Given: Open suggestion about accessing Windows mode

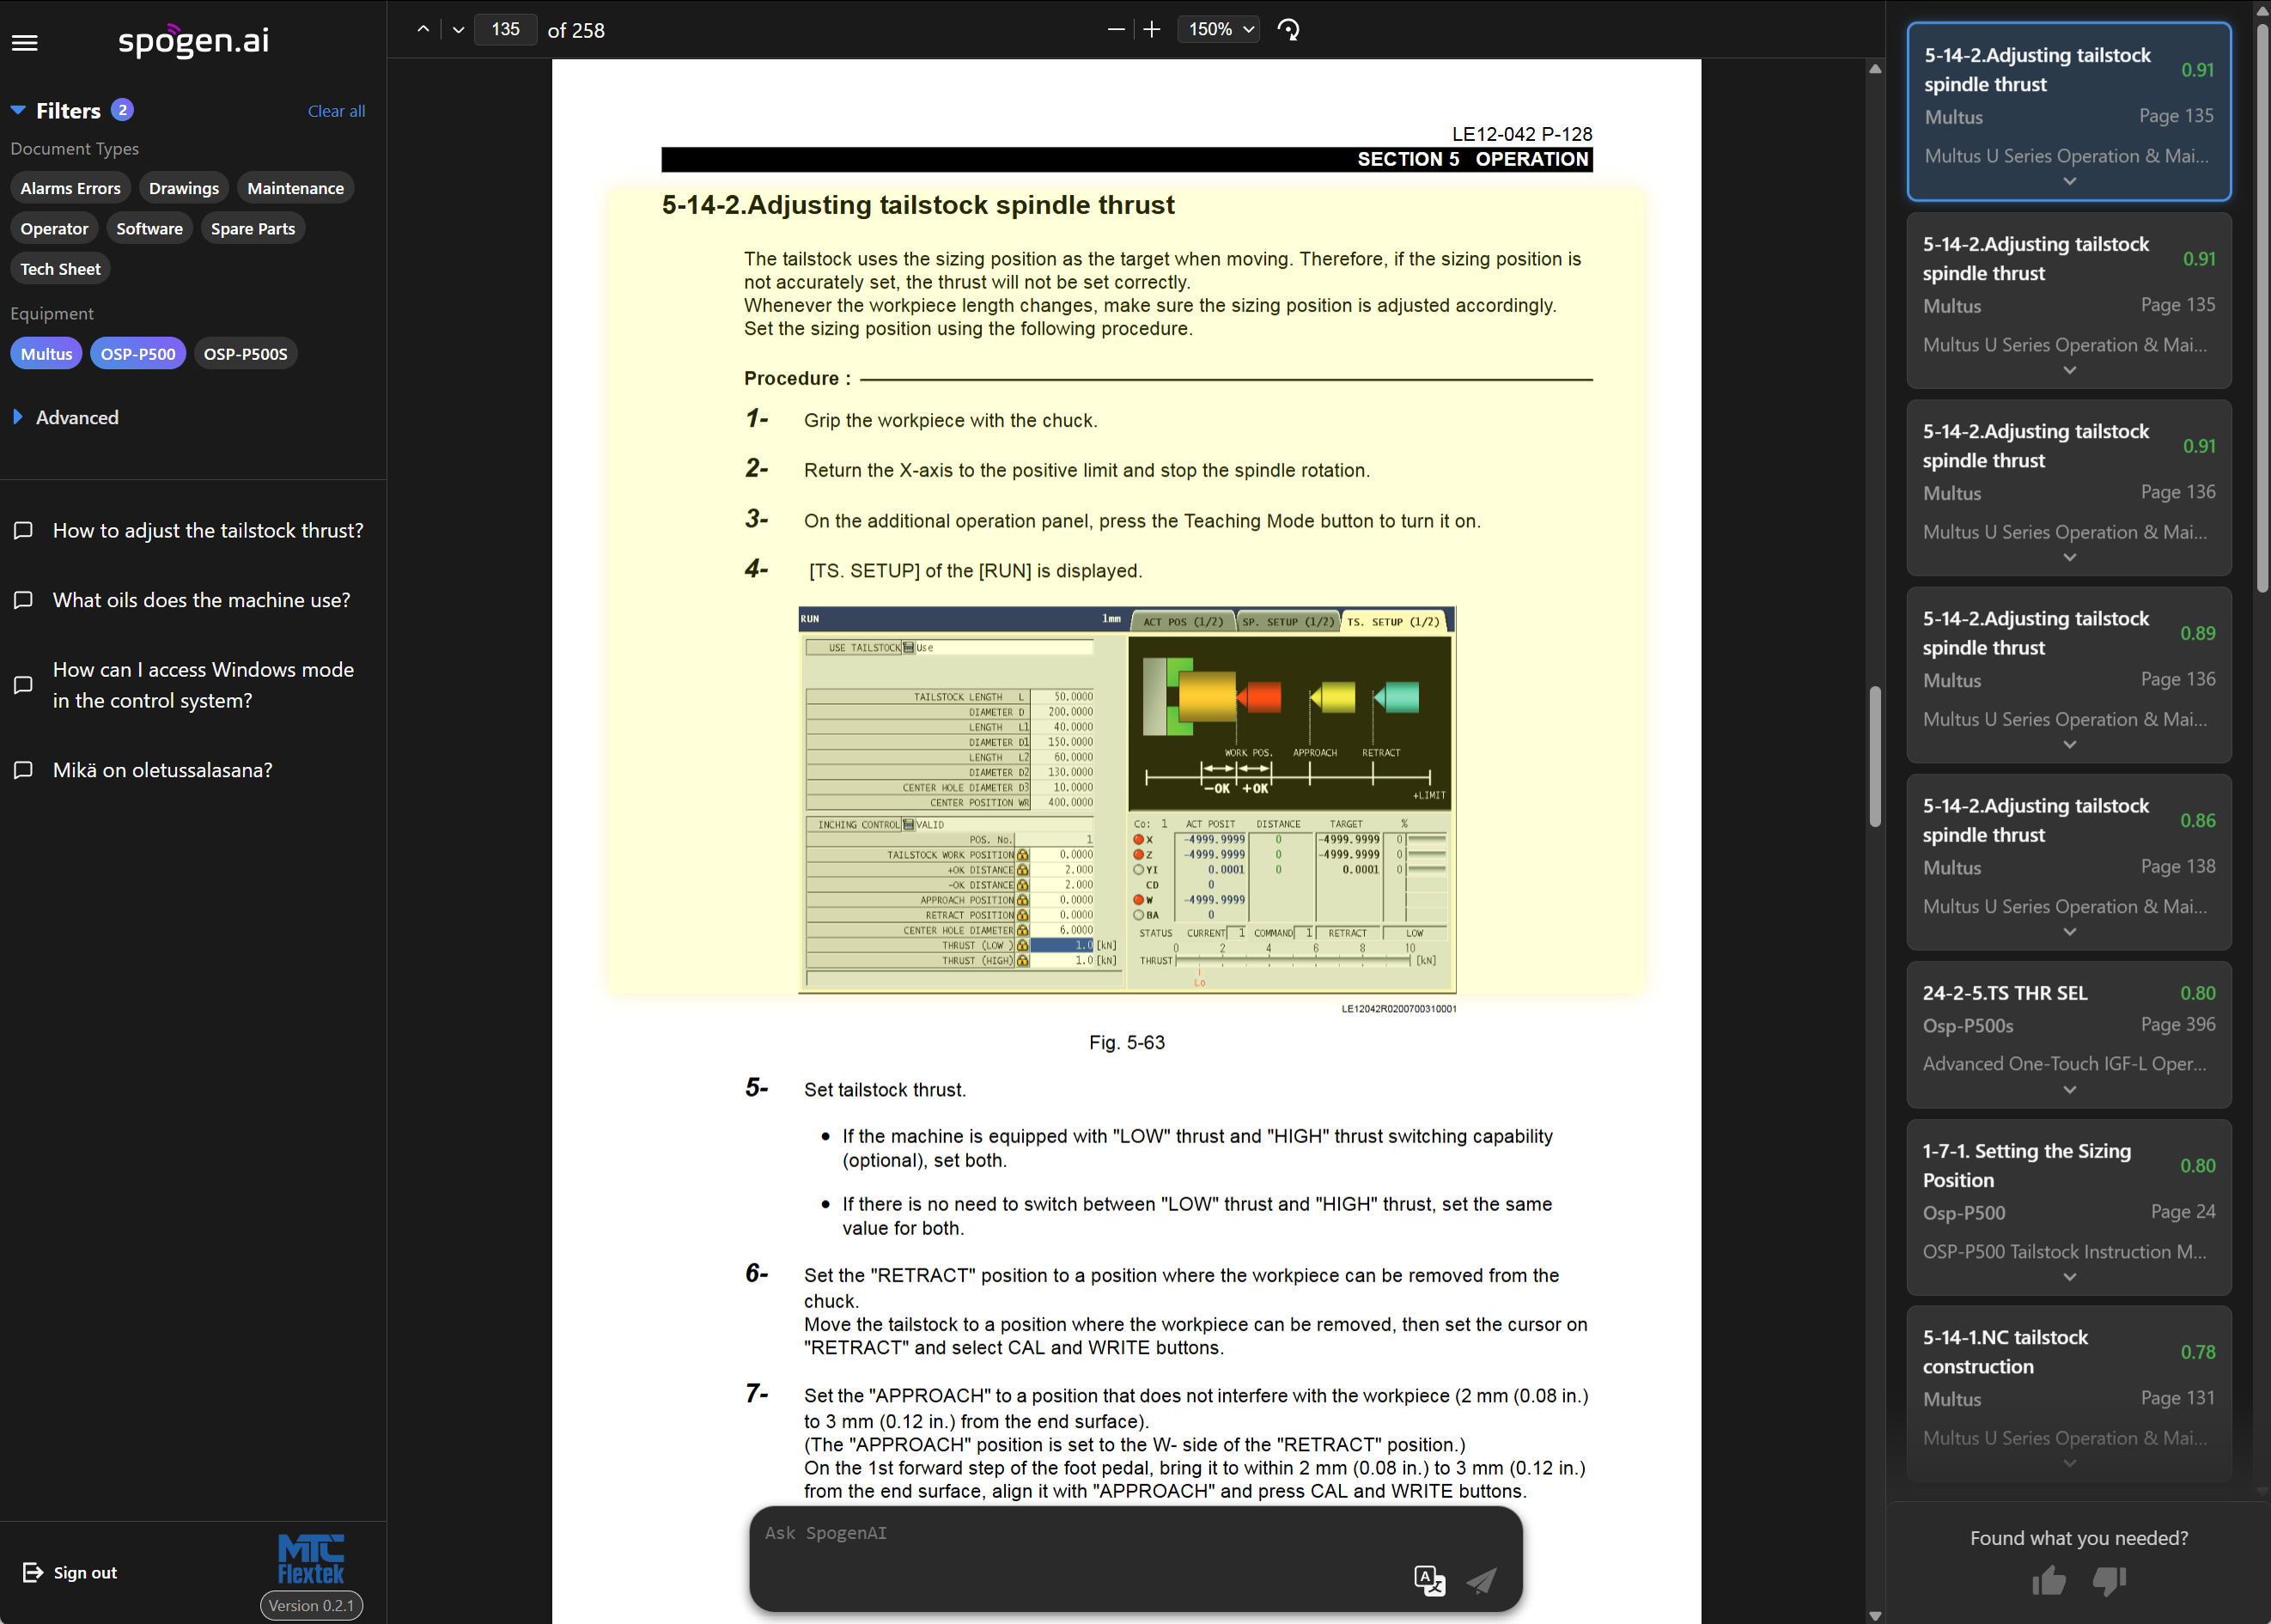Looking at the screenshot, I should click(203, 685).
